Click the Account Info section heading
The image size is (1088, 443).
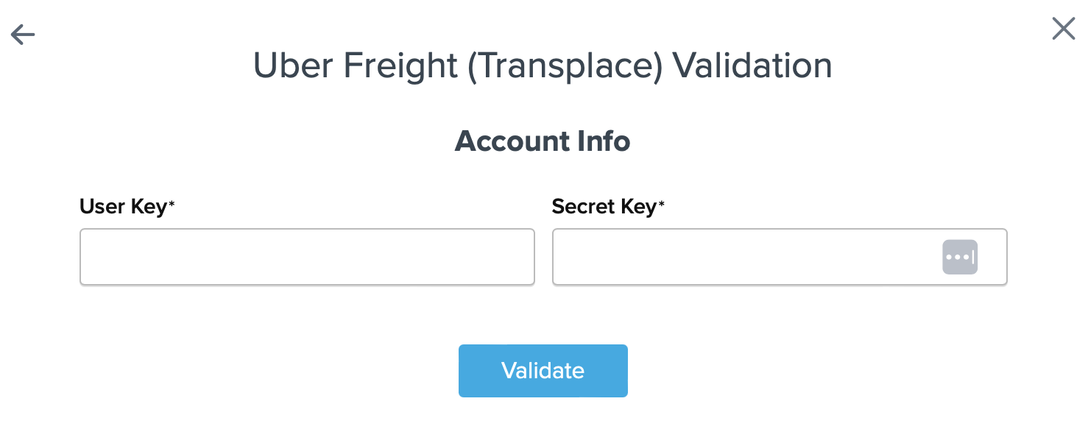[x=543, y=141]
